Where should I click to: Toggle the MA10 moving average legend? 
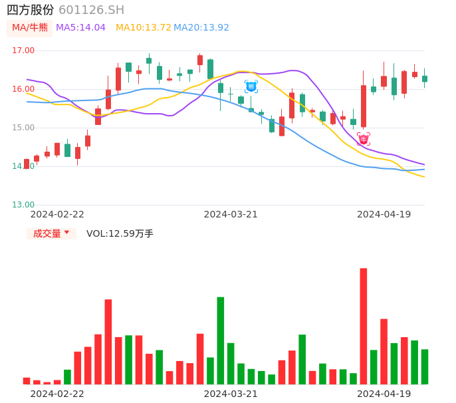pyautogui.click(x=143, y=28)
